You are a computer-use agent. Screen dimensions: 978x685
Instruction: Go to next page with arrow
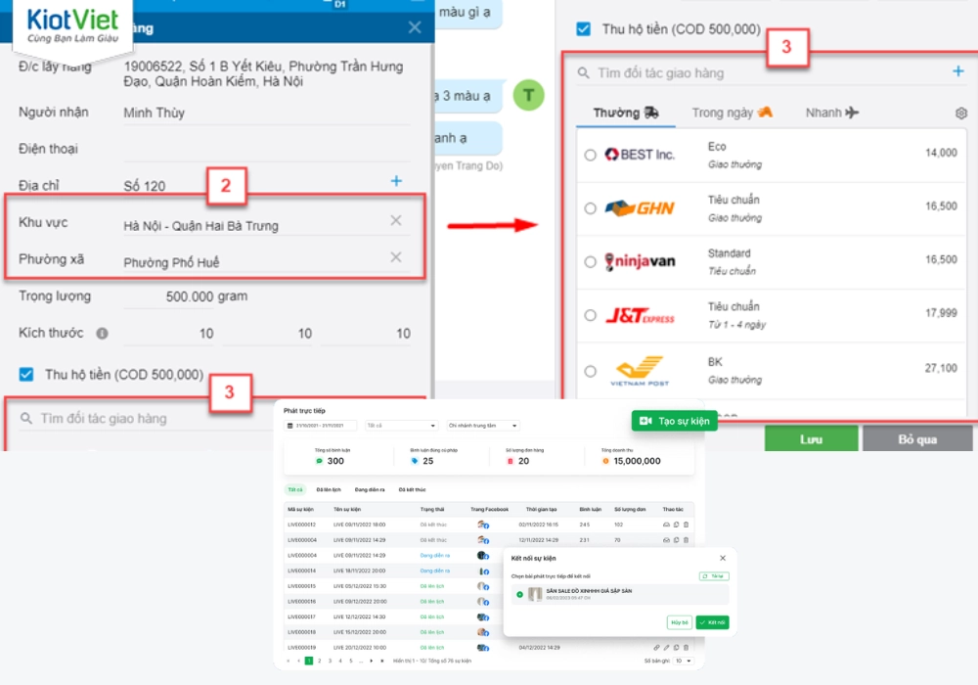(371, 661)
